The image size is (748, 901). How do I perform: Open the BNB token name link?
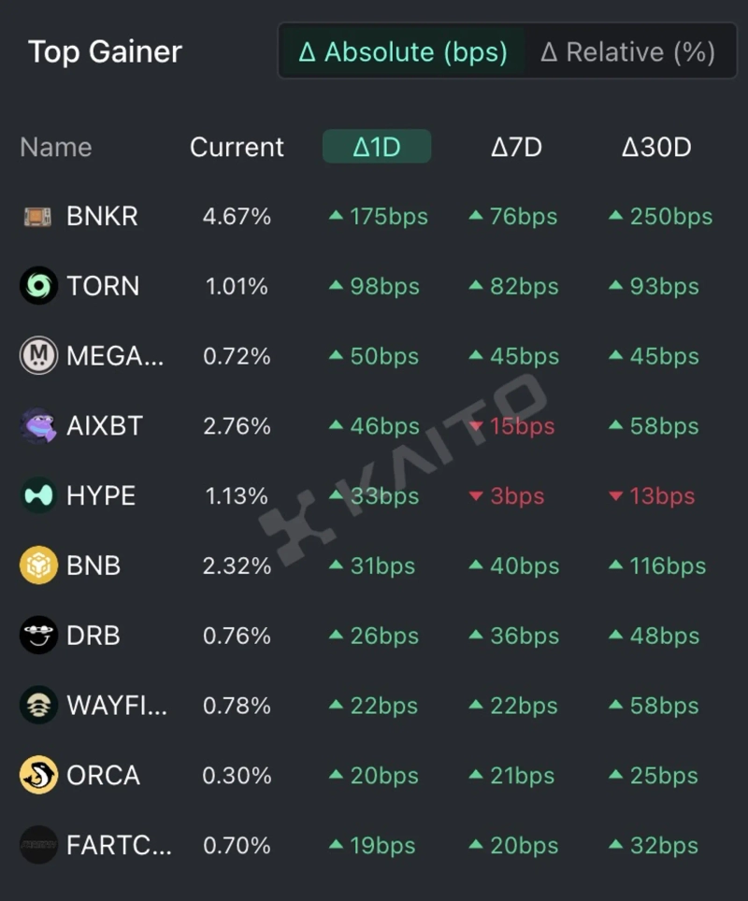(x=93, y=565)
